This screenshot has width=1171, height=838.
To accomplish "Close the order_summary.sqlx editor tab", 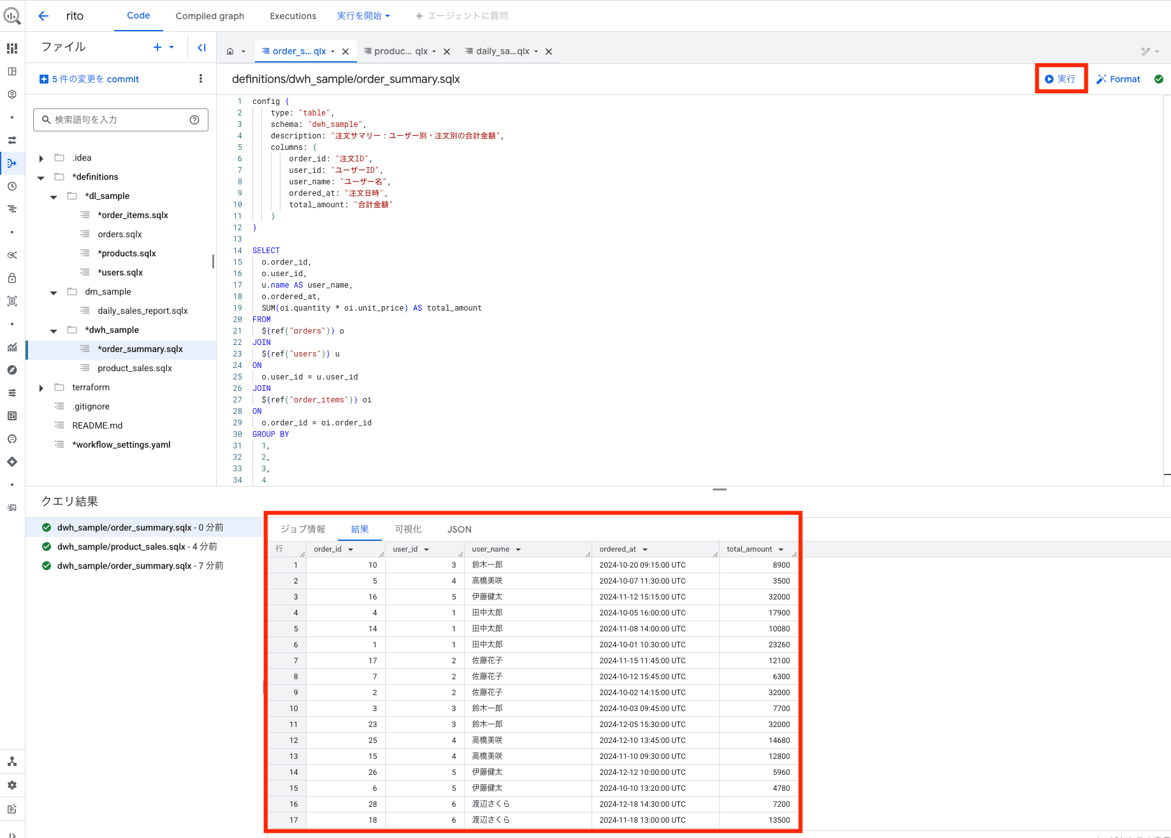I will click(x=345, y=52).
